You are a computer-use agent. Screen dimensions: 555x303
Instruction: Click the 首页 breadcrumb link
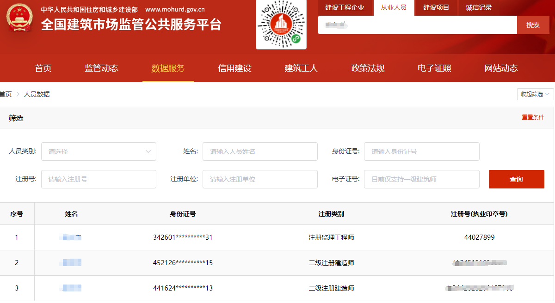point(6,94)
